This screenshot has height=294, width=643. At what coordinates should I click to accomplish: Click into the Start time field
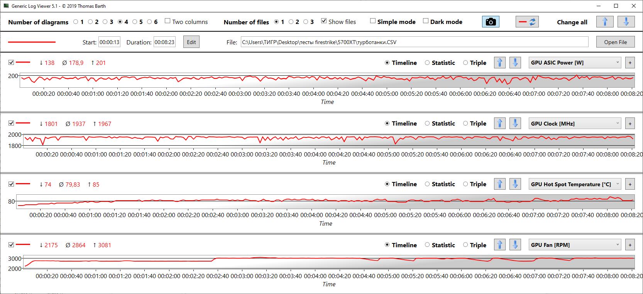point(110,42)
